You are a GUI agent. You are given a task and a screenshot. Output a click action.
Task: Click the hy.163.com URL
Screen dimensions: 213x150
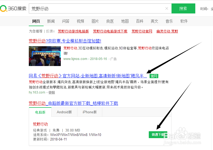37,92
